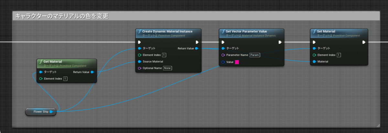Viewport: 388px width, 133px height.
Task: Click Create Dynamic Material Instance Return Value pin
Action: [x=197, y=49]
